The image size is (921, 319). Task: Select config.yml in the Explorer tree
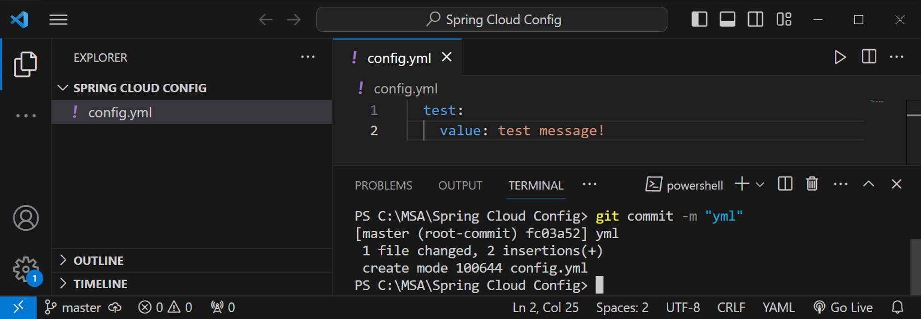click(x=120, y=113)
